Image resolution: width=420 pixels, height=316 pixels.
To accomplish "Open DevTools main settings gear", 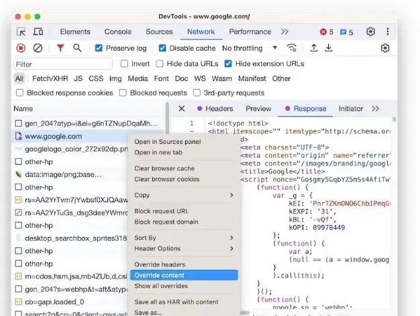I will (371, 31).
